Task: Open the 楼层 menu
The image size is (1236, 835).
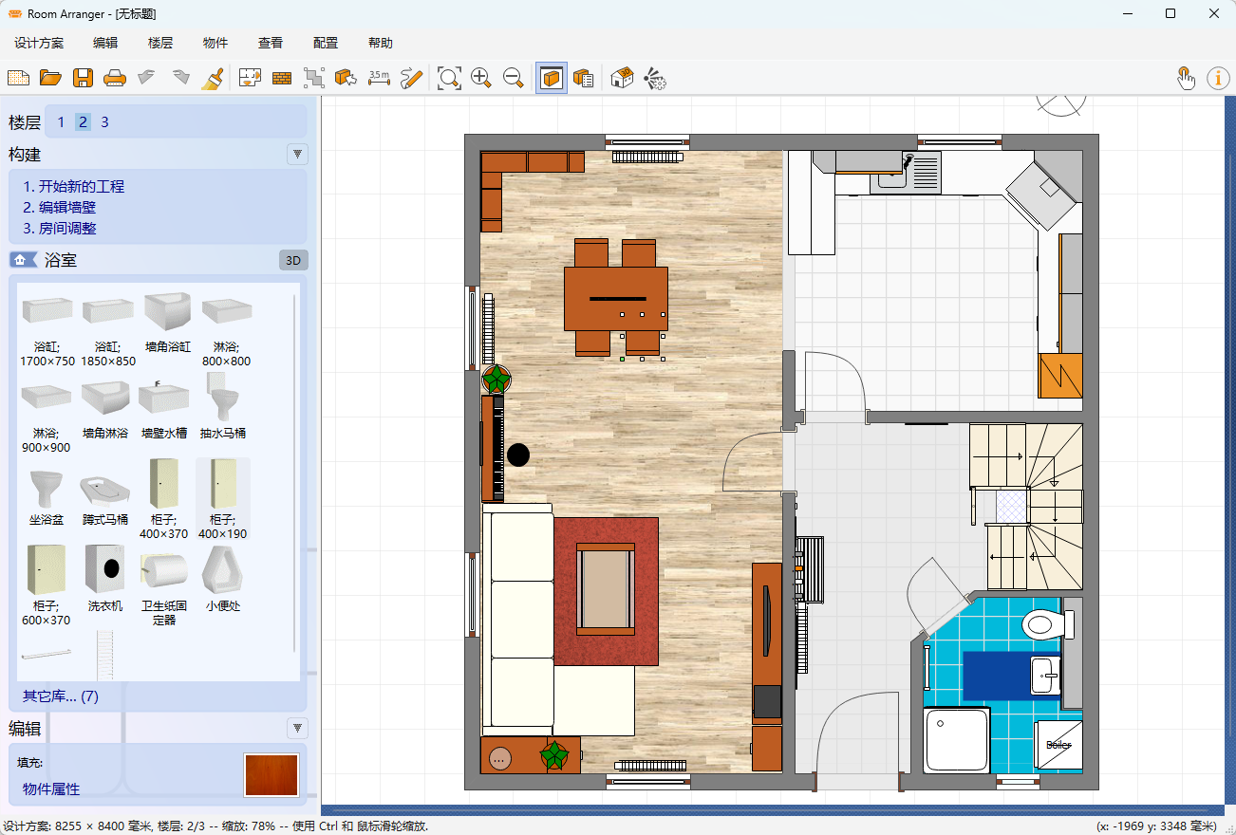Action: pyautogui.click(x=160, y=43)
